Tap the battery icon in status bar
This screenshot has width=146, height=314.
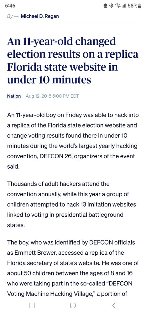(x=140, y=6)
